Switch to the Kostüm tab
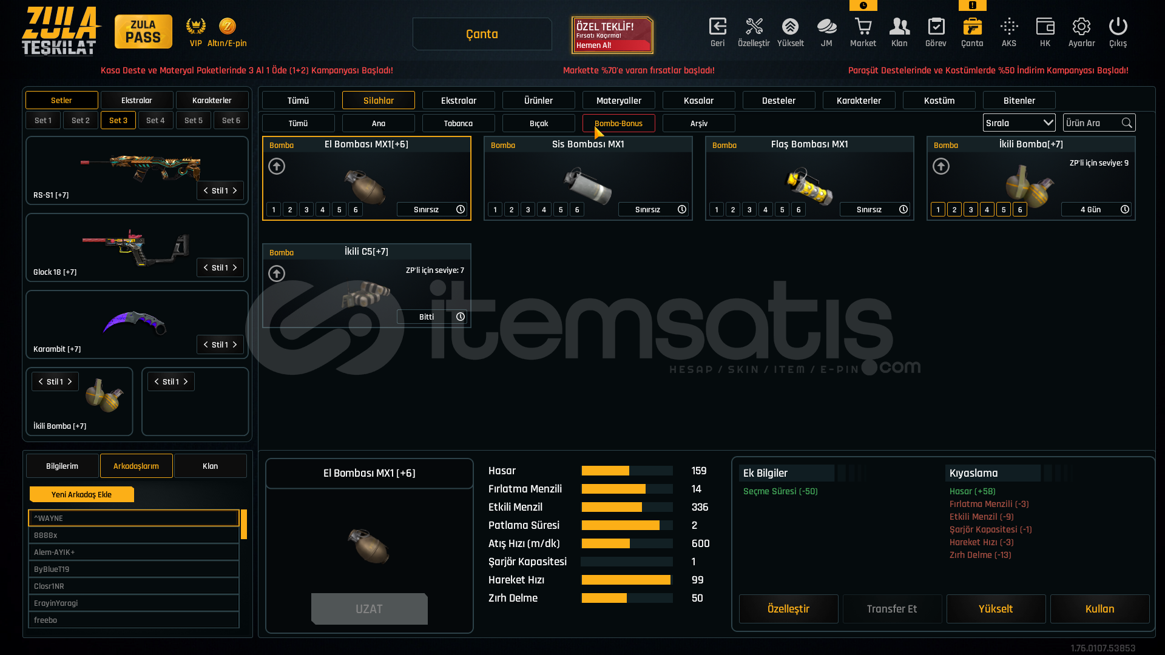Viewport: 1165px width, 655px height. point(939,100)
